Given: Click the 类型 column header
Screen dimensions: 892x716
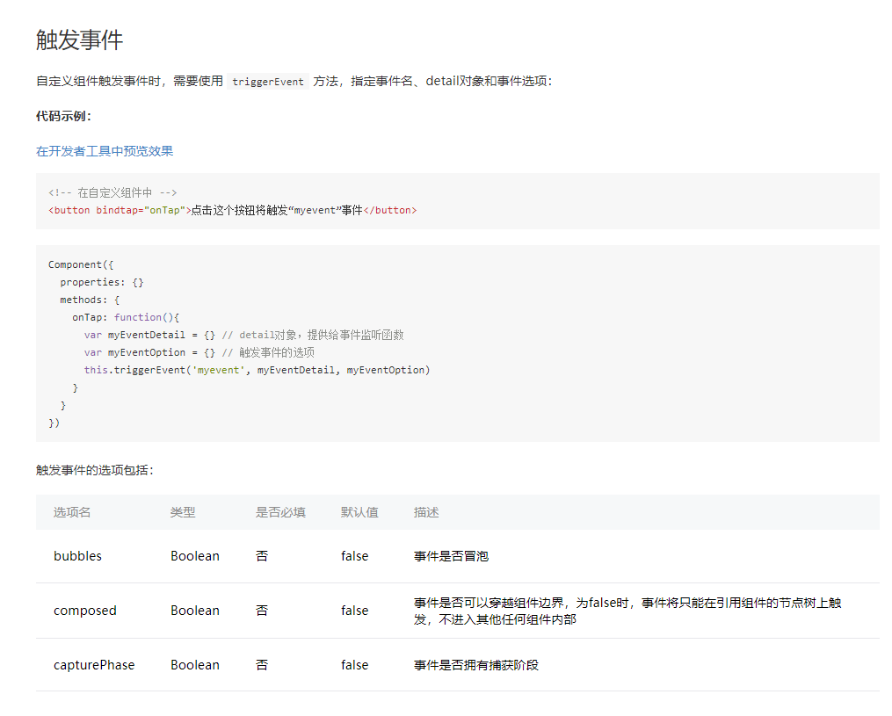Looking at the screenshot, I should (x=183, y=512).
